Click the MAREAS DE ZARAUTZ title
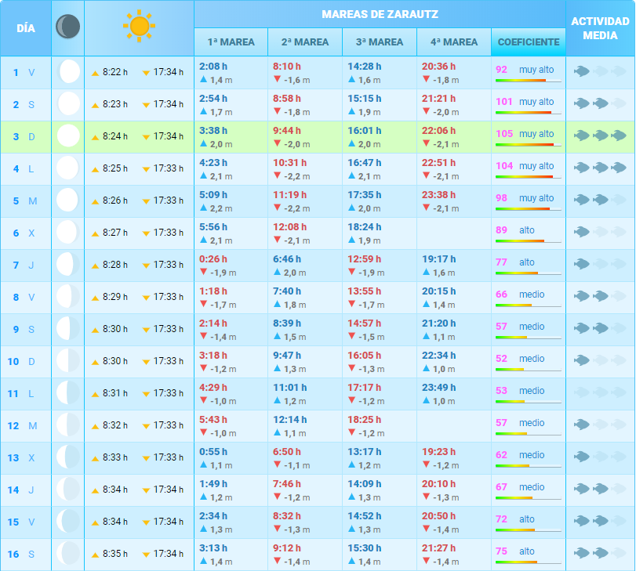 (x=380, y=15)
